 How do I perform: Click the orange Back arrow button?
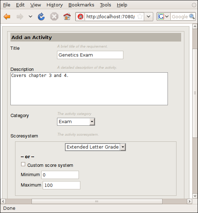pos(7,16)
